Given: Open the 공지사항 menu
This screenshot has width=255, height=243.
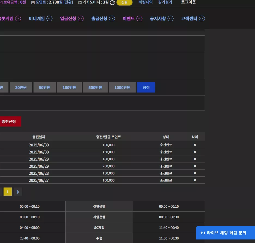Looking at the screenshot, I should tap(158, 19).
